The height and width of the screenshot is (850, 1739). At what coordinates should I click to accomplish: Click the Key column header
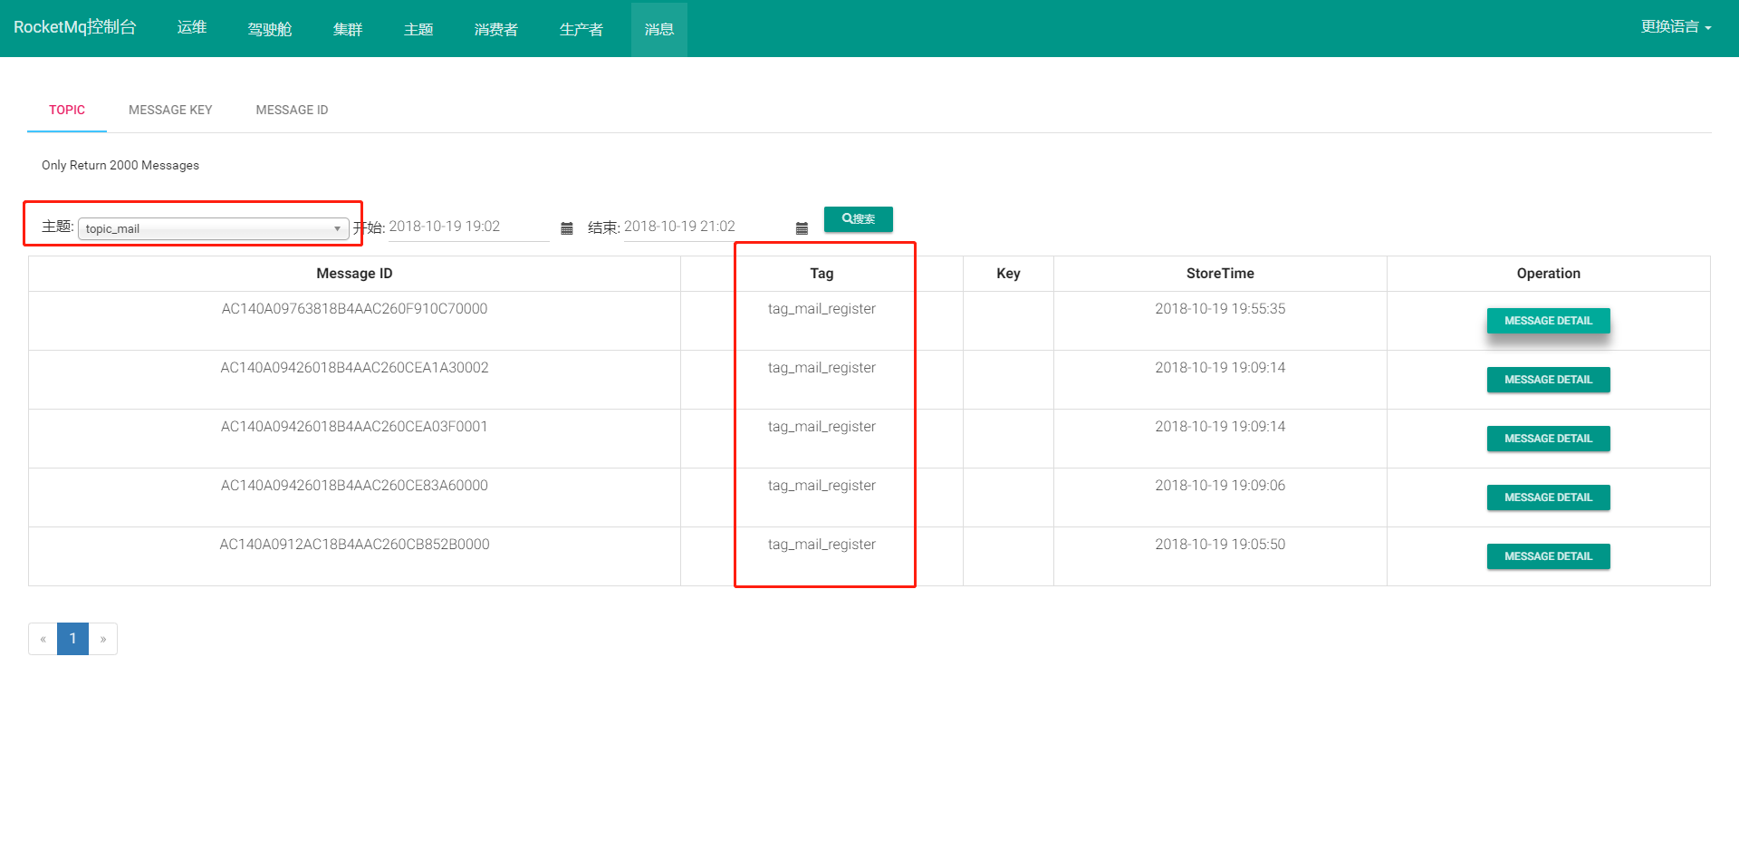click(x=1008, y=274)
